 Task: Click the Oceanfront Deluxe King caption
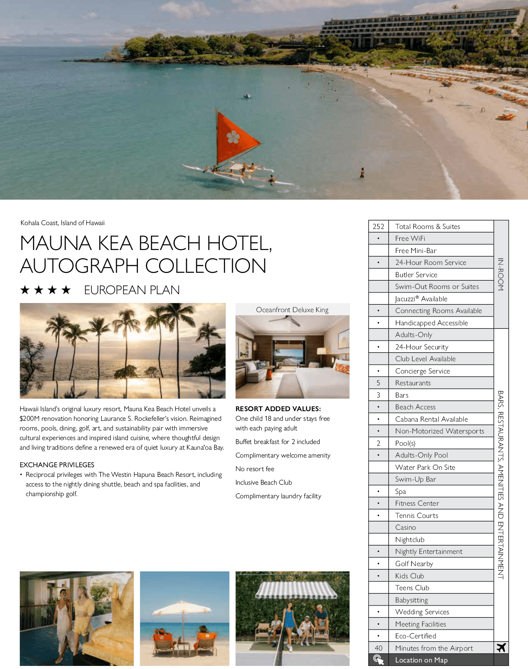tap(292, 310)
